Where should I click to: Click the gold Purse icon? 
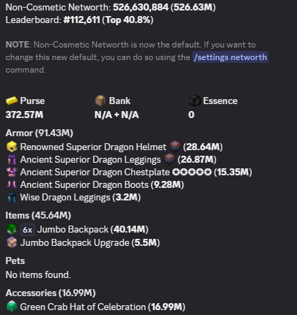point(12,101)
